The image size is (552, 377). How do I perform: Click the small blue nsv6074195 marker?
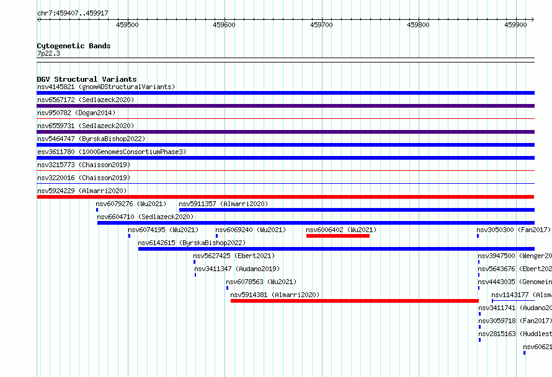tap(129, 236)
